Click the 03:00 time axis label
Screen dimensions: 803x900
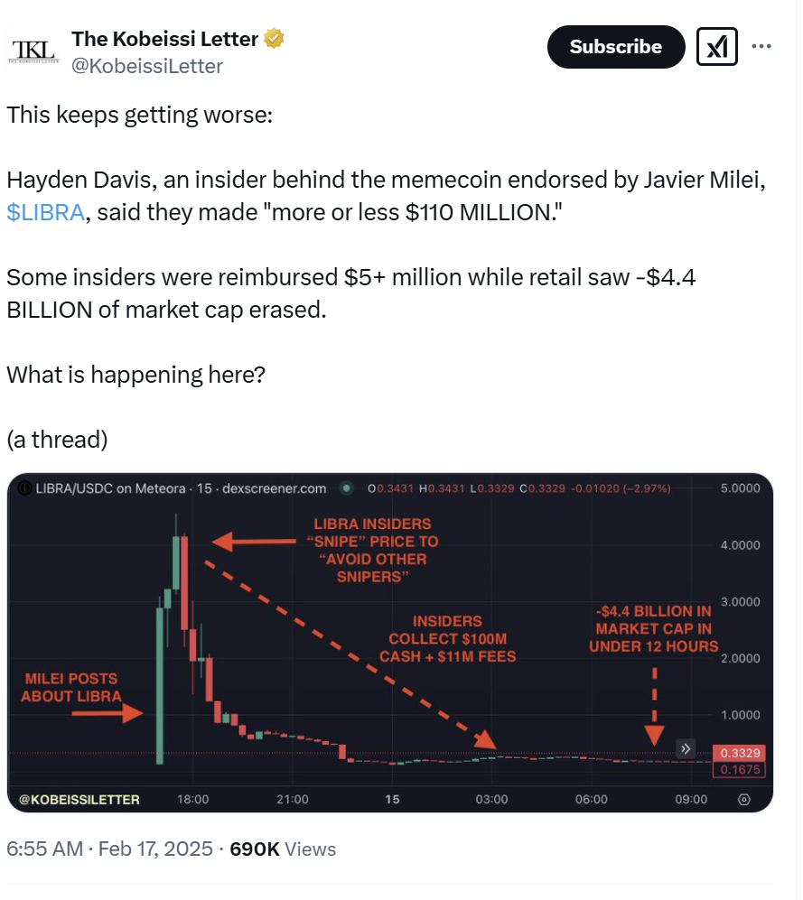[x=491, y=799]
